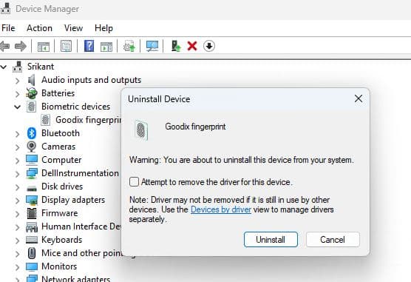Collapse the Biometric devices node

(x=17, y=107)
